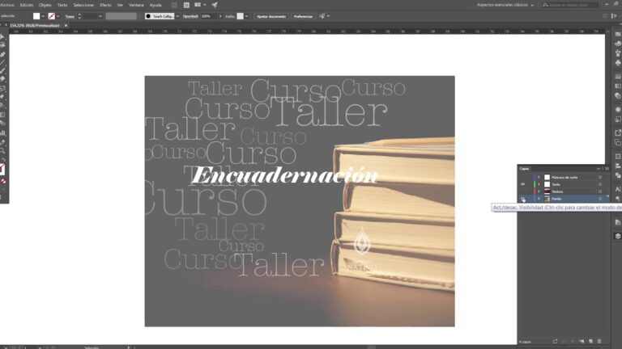Open the Swatches icon in right dock

[x=617, y=34]
